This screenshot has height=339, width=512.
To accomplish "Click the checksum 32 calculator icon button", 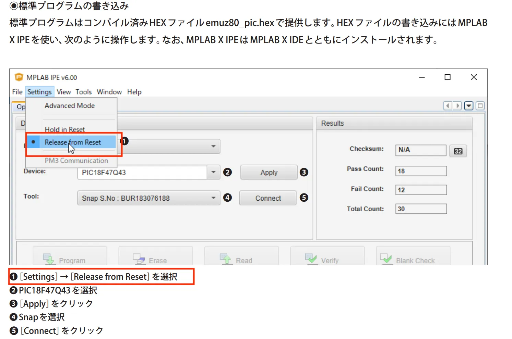I will point(458,151).
